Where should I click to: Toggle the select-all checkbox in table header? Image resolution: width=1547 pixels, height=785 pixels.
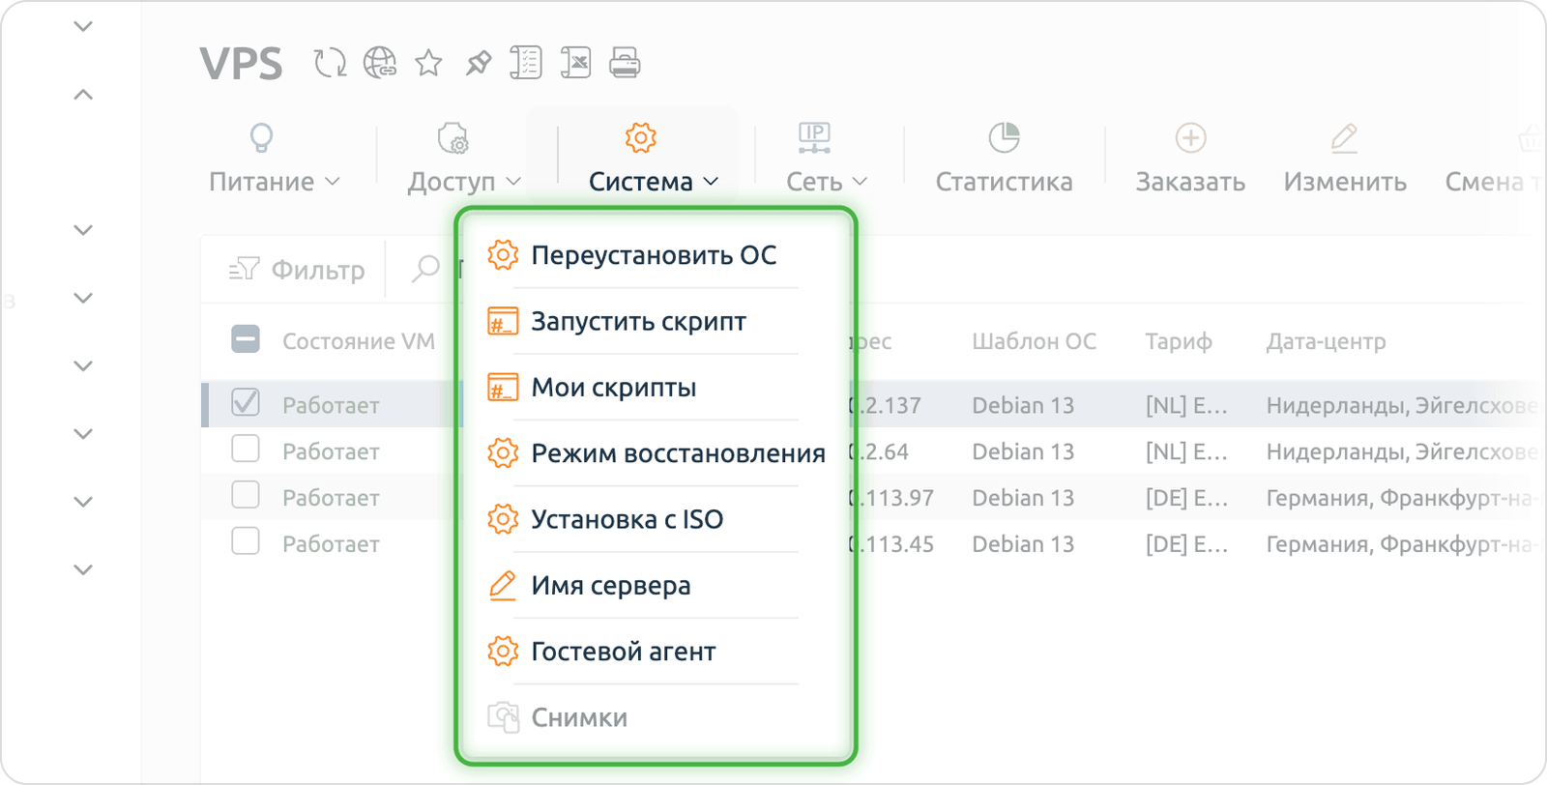pos(246,340)
